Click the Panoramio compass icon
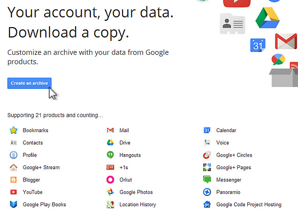The image size is (298, 209). [x=207, y=192]
